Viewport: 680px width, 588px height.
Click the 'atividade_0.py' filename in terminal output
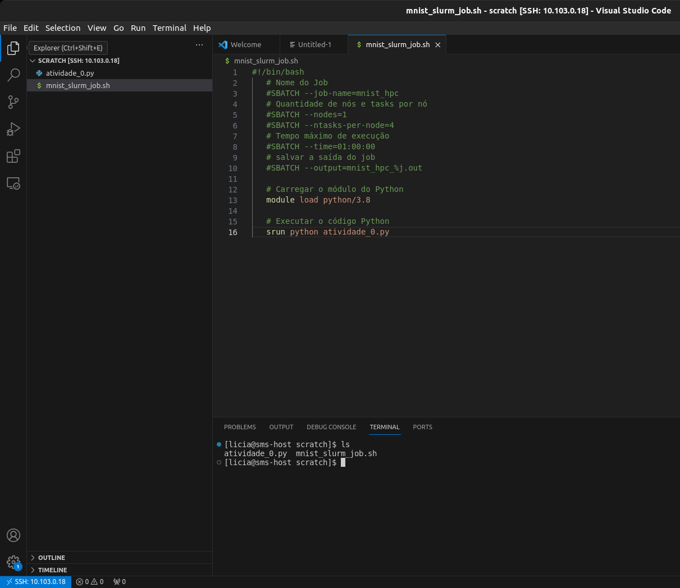point(255,454)
